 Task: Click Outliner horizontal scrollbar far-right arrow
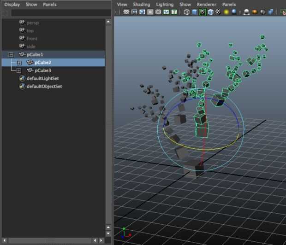tap(101, 240)
